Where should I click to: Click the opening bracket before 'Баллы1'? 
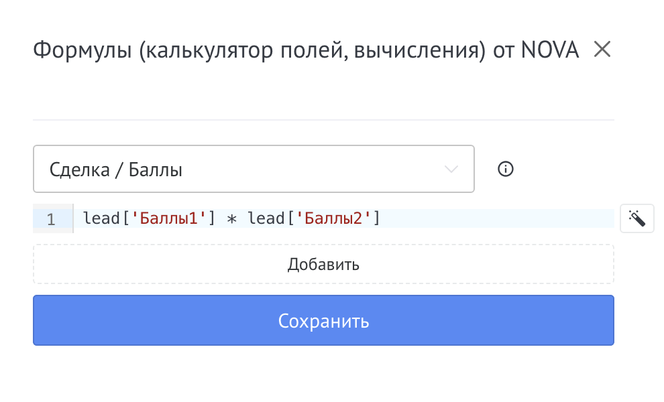click(125, 218)
